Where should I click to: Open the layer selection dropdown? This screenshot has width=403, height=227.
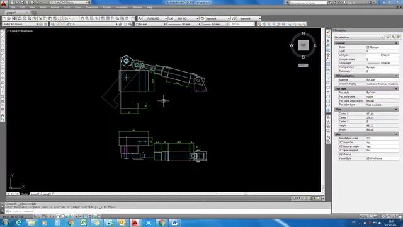pos(84,24)
